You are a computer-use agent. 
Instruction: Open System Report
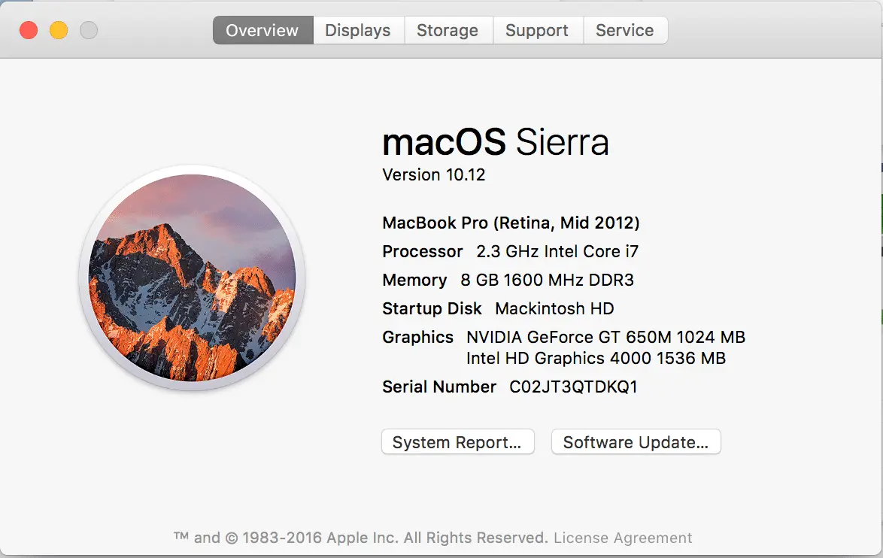point(457,442)
